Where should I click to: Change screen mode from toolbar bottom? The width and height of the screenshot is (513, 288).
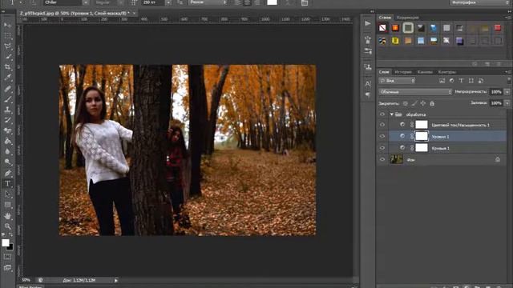[7, 268]
